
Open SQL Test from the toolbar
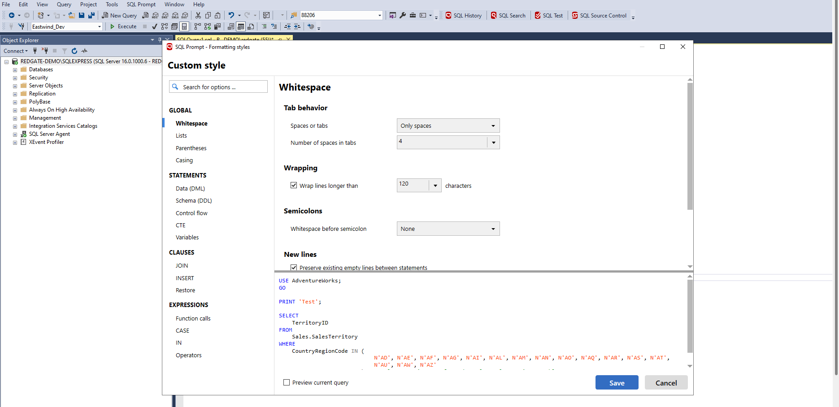pyautogui.click(x=548, y=15)
